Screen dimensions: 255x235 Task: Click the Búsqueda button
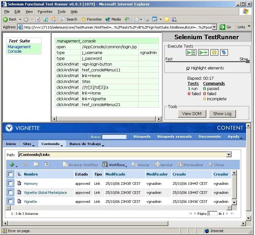[x=142, y=137]
